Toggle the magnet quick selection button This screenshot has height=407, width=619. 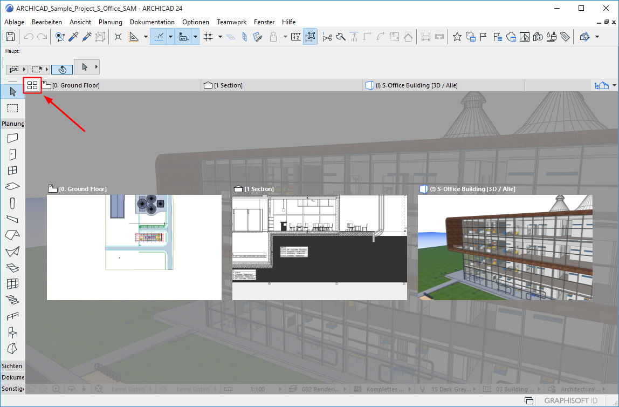click(62, 69)
